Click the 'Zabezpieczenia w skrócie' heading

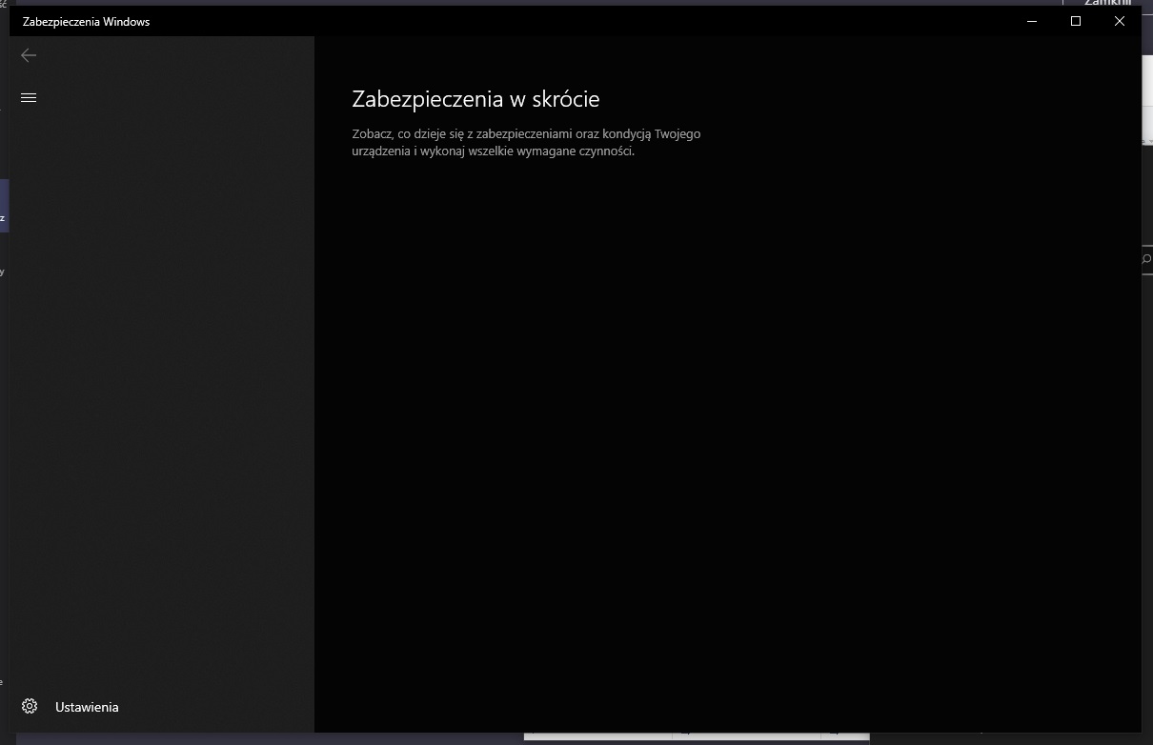tap(475, 99)
